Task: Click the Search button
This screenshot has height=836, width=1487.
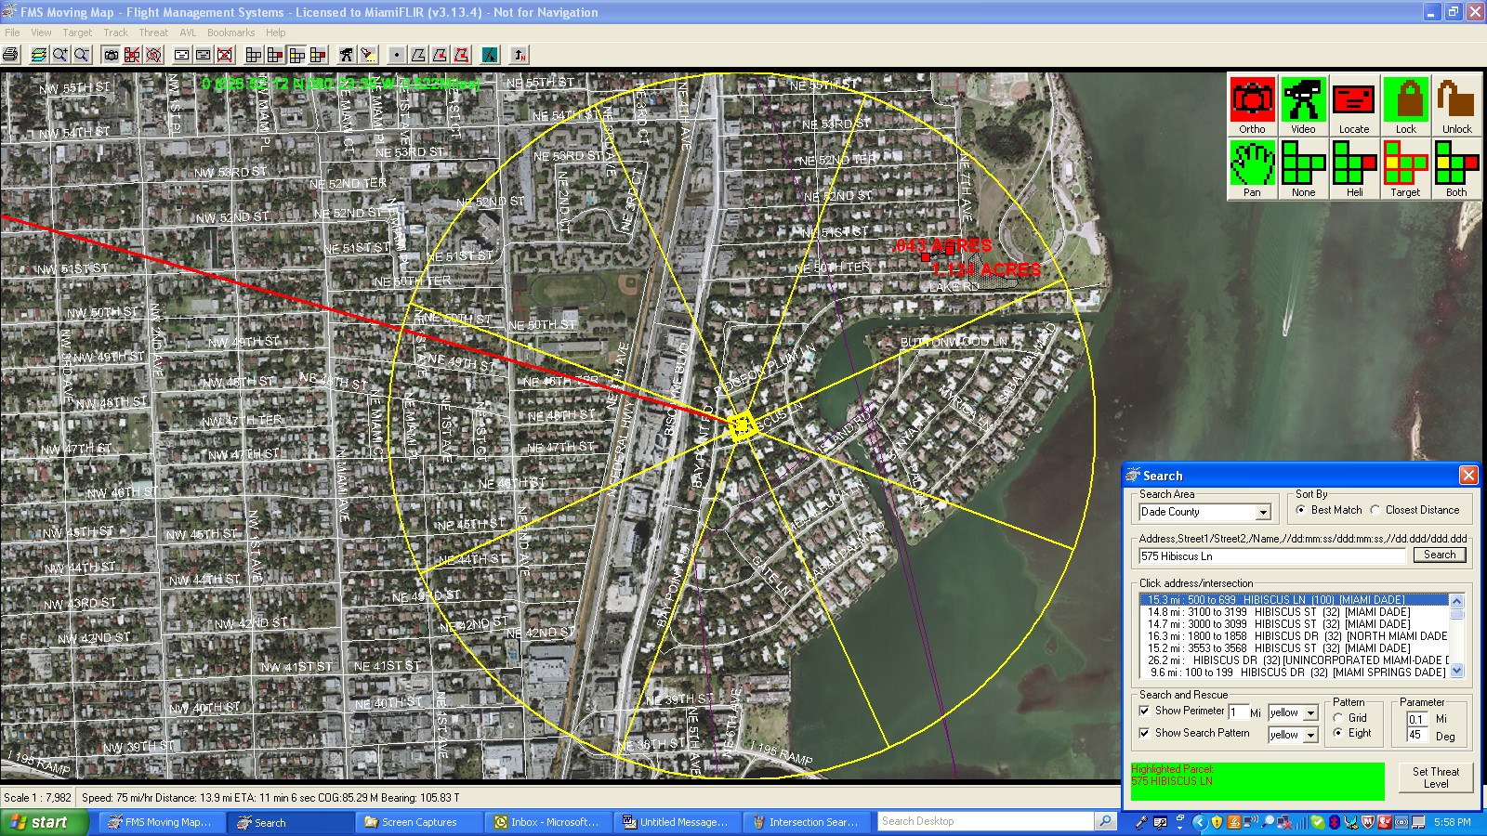Action: pos(1439,555)
